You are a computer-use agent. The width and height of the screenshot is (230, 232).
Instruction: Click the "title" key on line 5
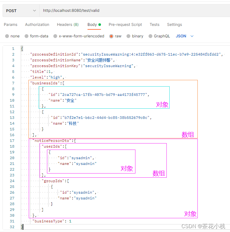pos(38,72)
